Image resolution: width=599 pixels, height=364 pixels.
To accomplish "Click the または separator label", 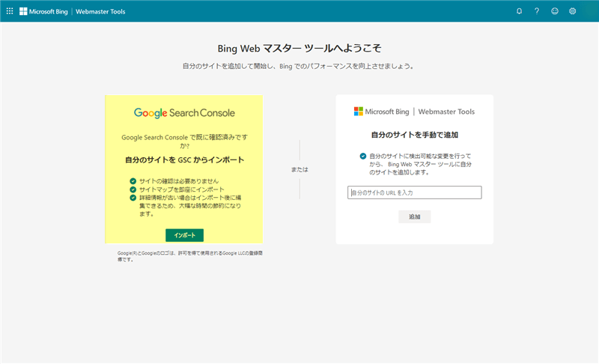I will [x=299, y=169].
